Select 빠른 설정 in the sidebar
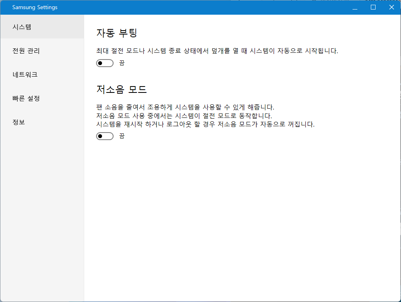Image resolution: width=401 pixels, height=302 pixels. click(26, 98)
